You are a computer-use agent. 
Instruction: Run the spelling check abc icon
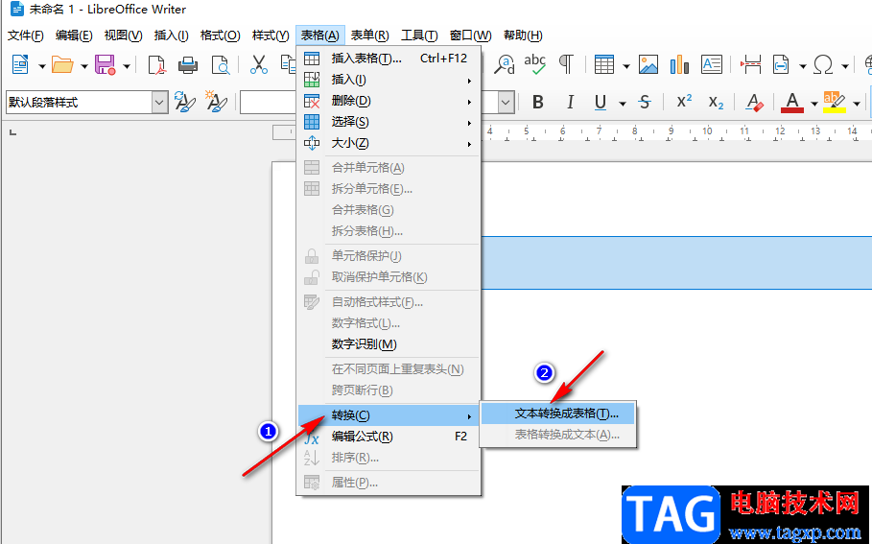(x=535, y=65)
